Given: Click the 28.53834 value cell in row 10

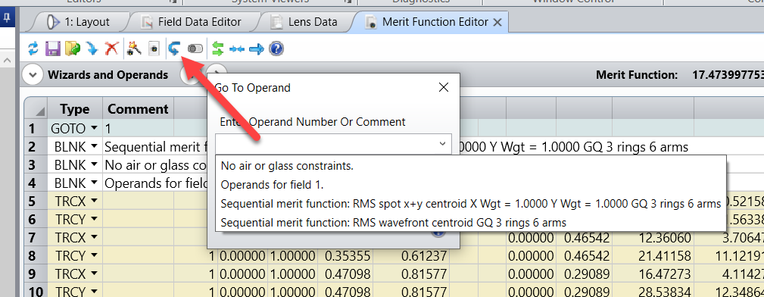Looking at the screenshot, I should (653, 292).
